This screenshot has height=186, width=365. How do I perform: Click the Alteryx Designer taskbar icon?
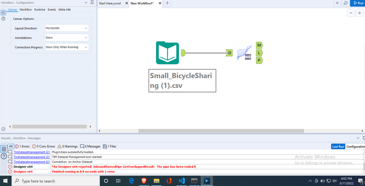[207, 181]
